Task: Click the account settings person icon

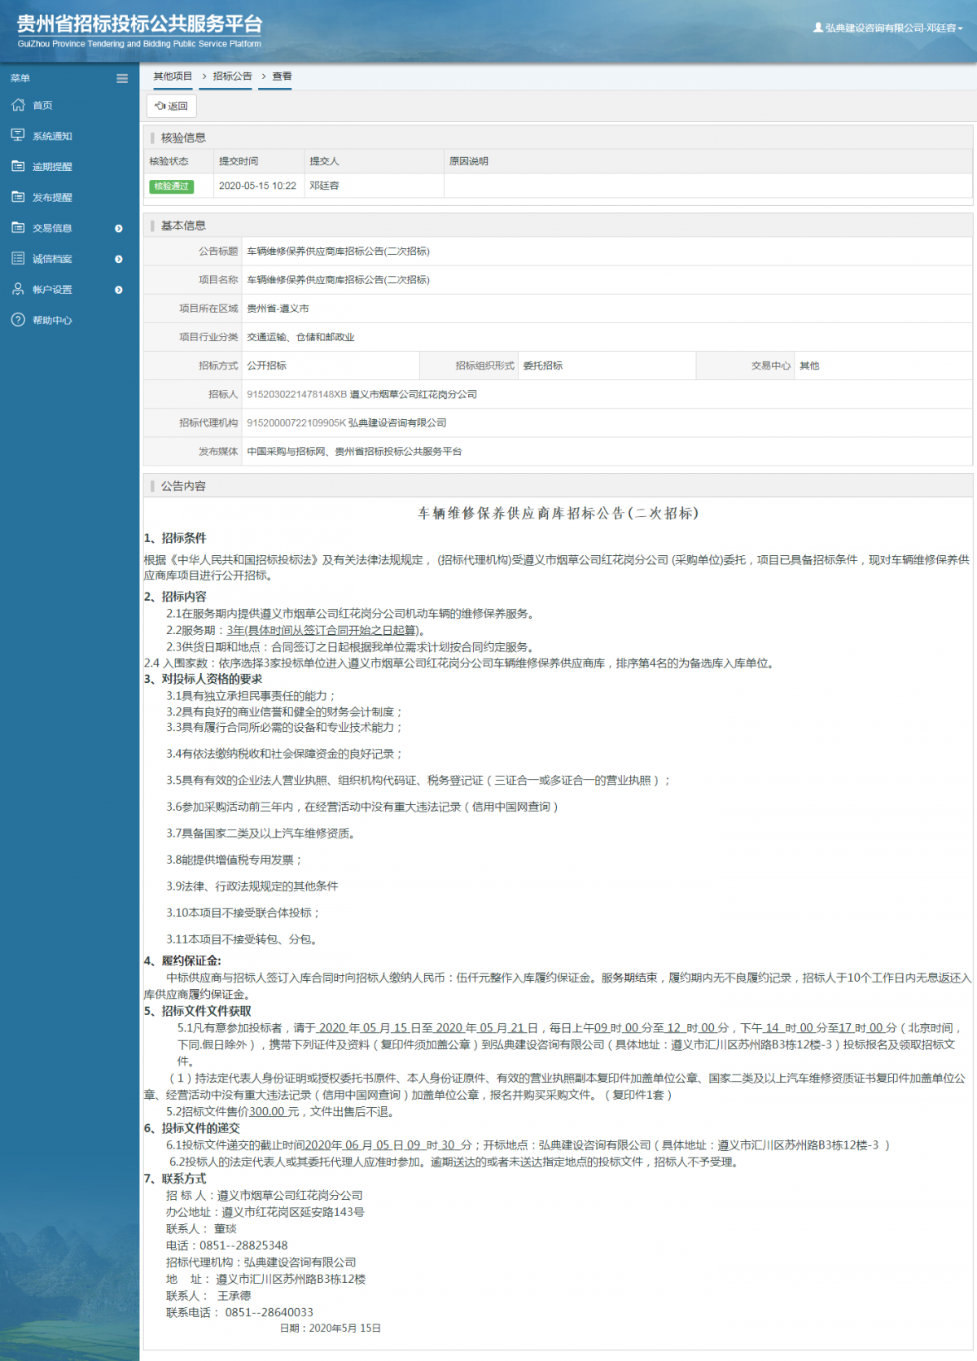Action: point(18,289)
